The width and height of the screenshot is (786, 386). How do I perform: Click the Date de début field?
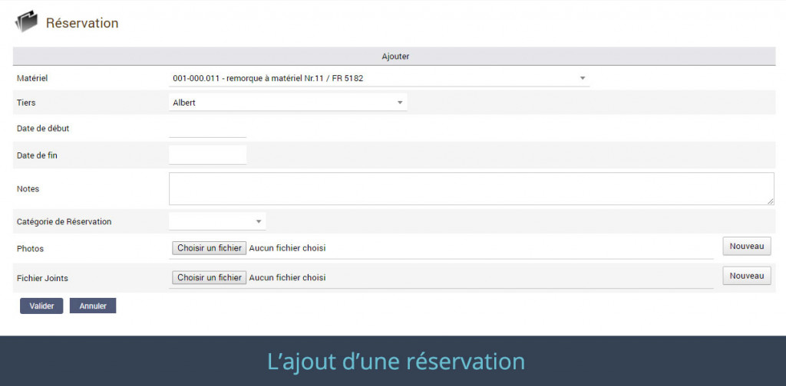(207, 129)
